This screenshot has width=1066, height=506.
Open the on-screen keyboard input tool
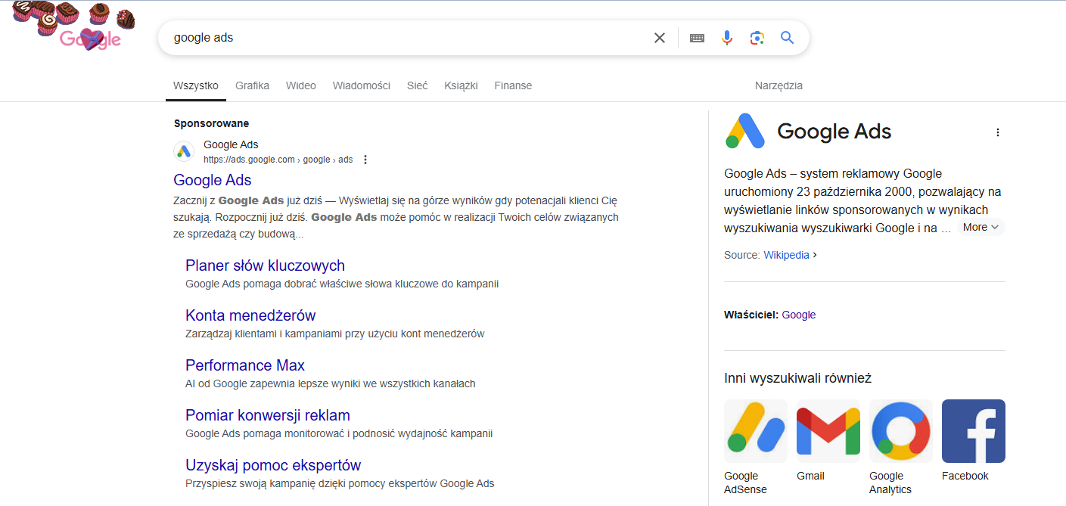pos(698,38)
